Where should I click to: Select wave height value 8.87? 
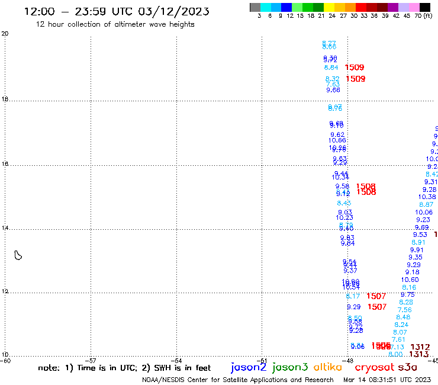(x=426, y=205)
